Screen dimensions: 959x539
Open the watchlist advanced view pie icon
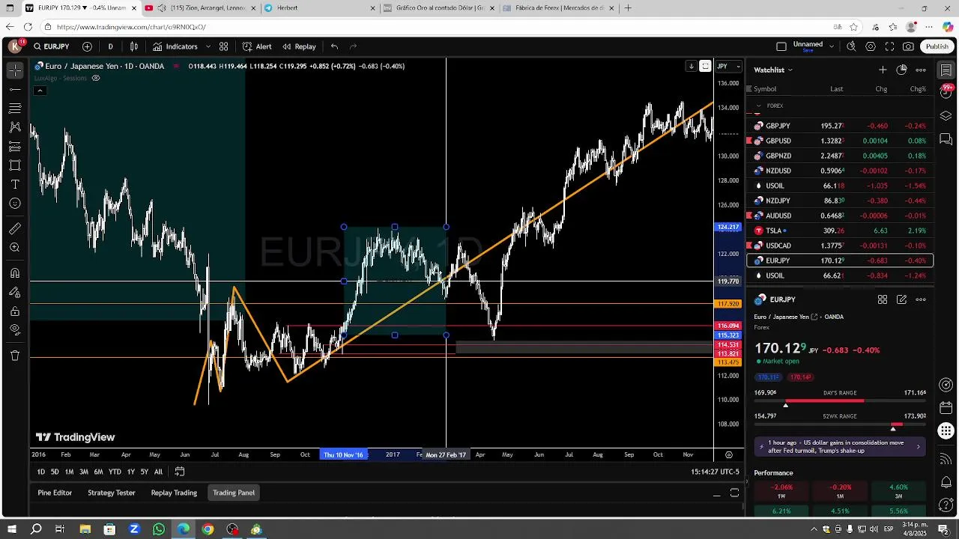coord(901,70)
